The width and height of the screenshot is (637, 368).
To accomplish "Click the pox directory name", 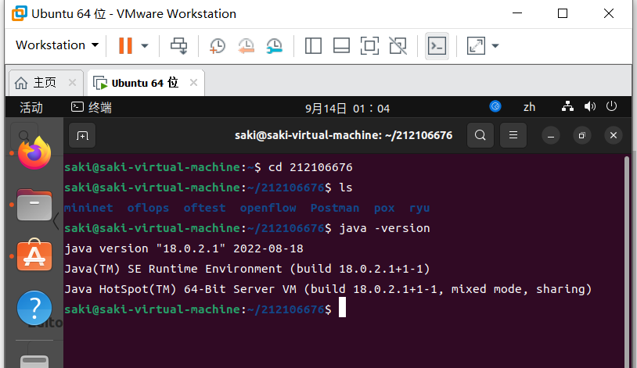I will (384, 208).
